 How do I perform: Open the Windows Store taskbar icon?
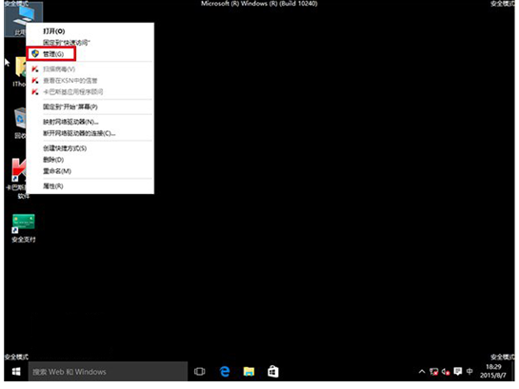(273, 372)
